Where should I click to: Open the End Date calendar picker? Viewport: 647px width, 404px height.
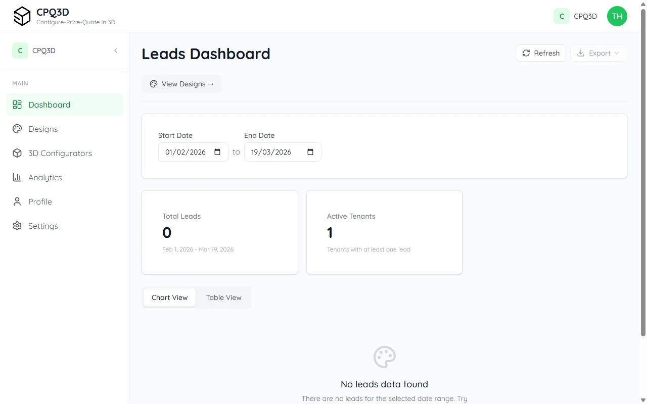point(311,151)
